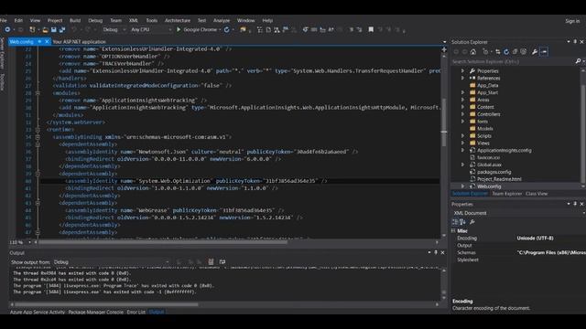Collapse the runtime XML node at line 33
Viewport: 586px width, 329px height.
click(38, 130)
